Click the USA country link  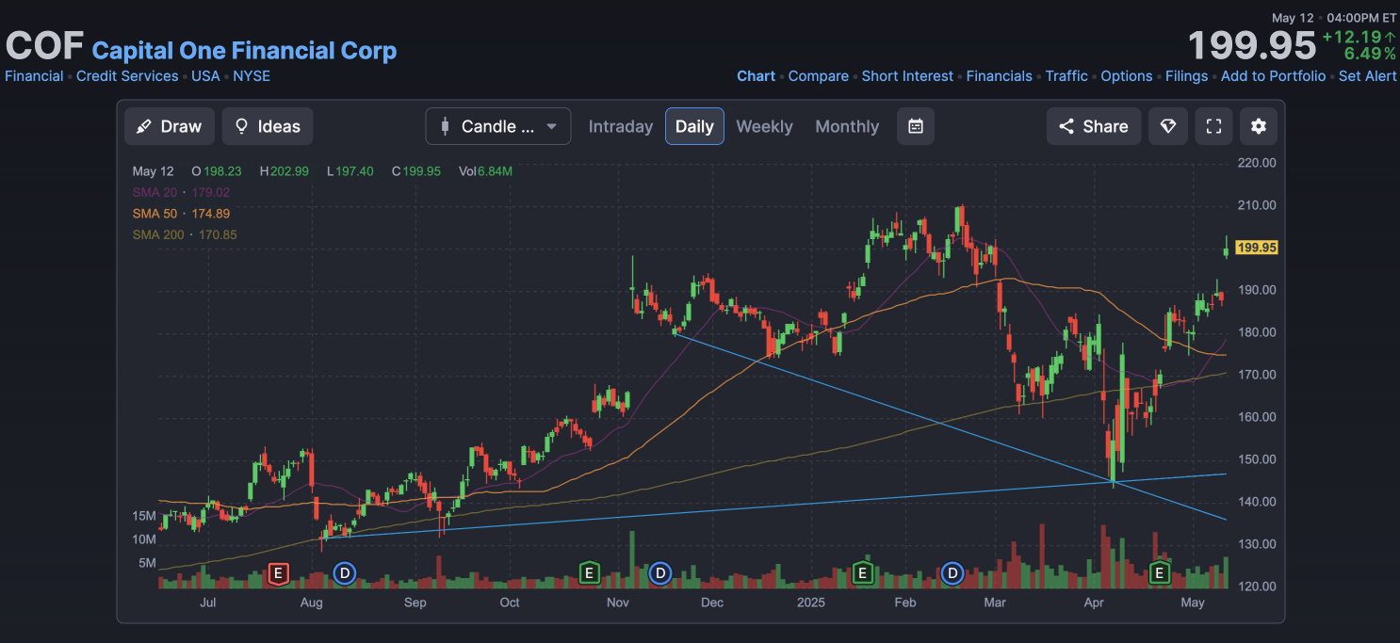click(205, 76)
